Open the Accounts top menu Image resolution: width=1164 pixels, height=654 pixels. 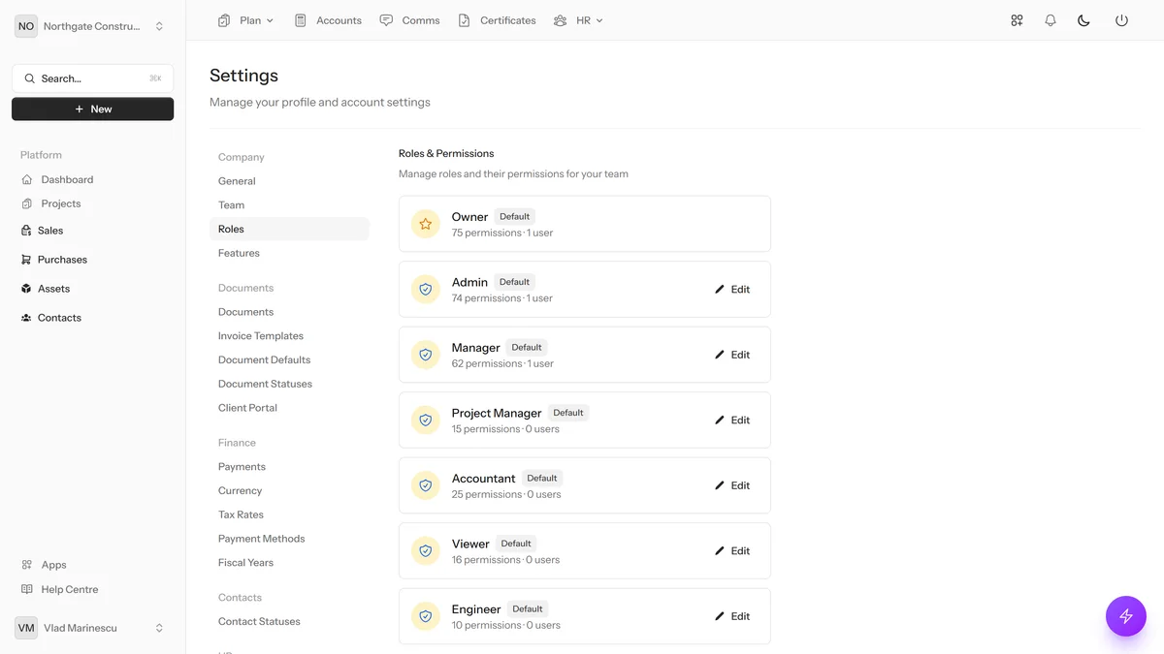tap(328, 20)
